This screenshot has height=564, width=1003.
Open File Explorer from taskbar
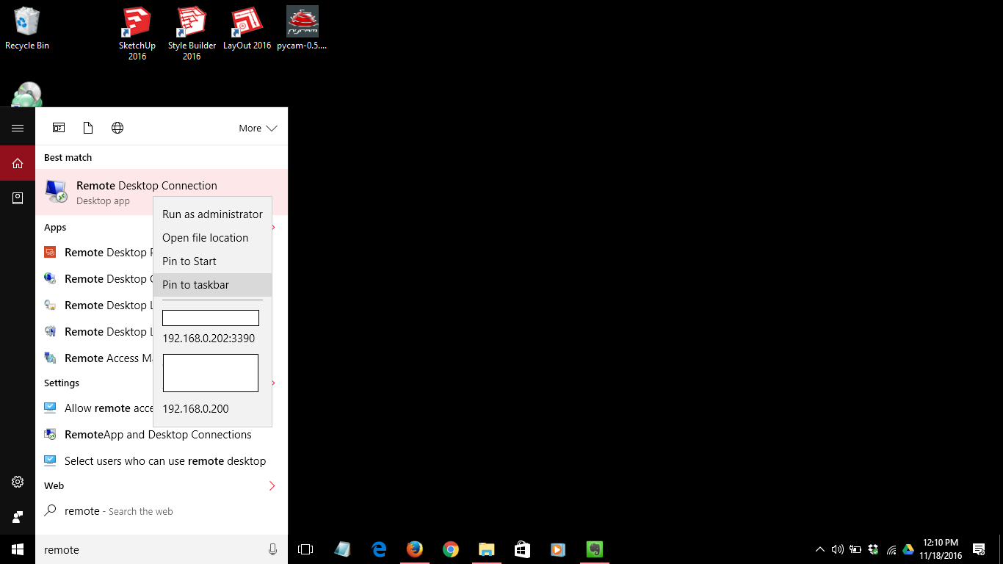[487, 549]
